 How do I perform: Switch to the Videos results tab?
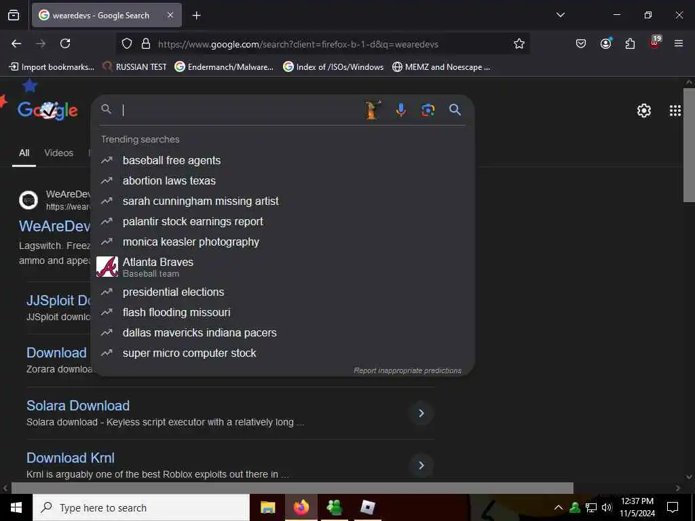tap(58, 153)
